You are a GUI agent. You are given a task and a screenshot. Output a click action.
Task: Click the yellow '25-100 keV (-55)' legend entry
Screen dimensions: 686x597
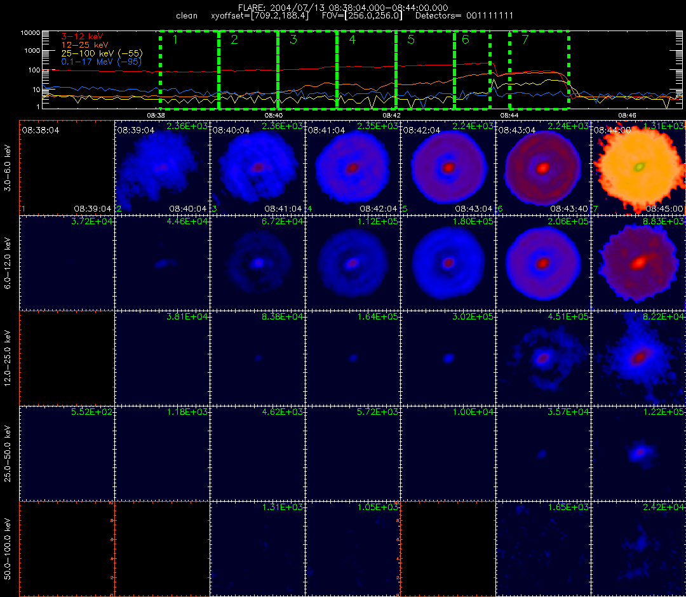click(102, 53)
